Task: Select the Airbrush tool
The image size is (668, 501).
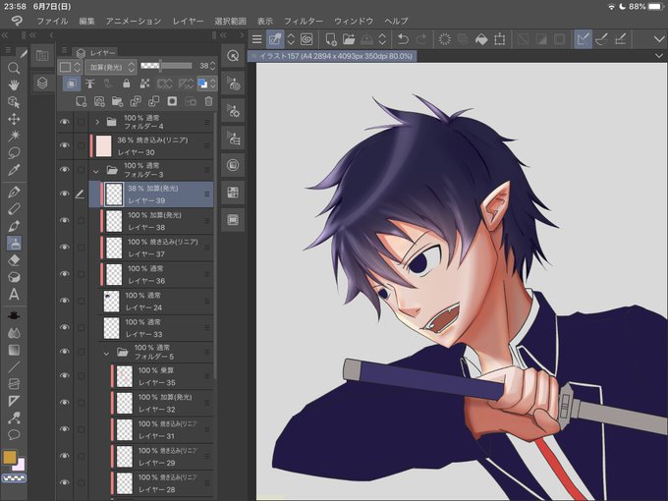Action: pos(14,244)
